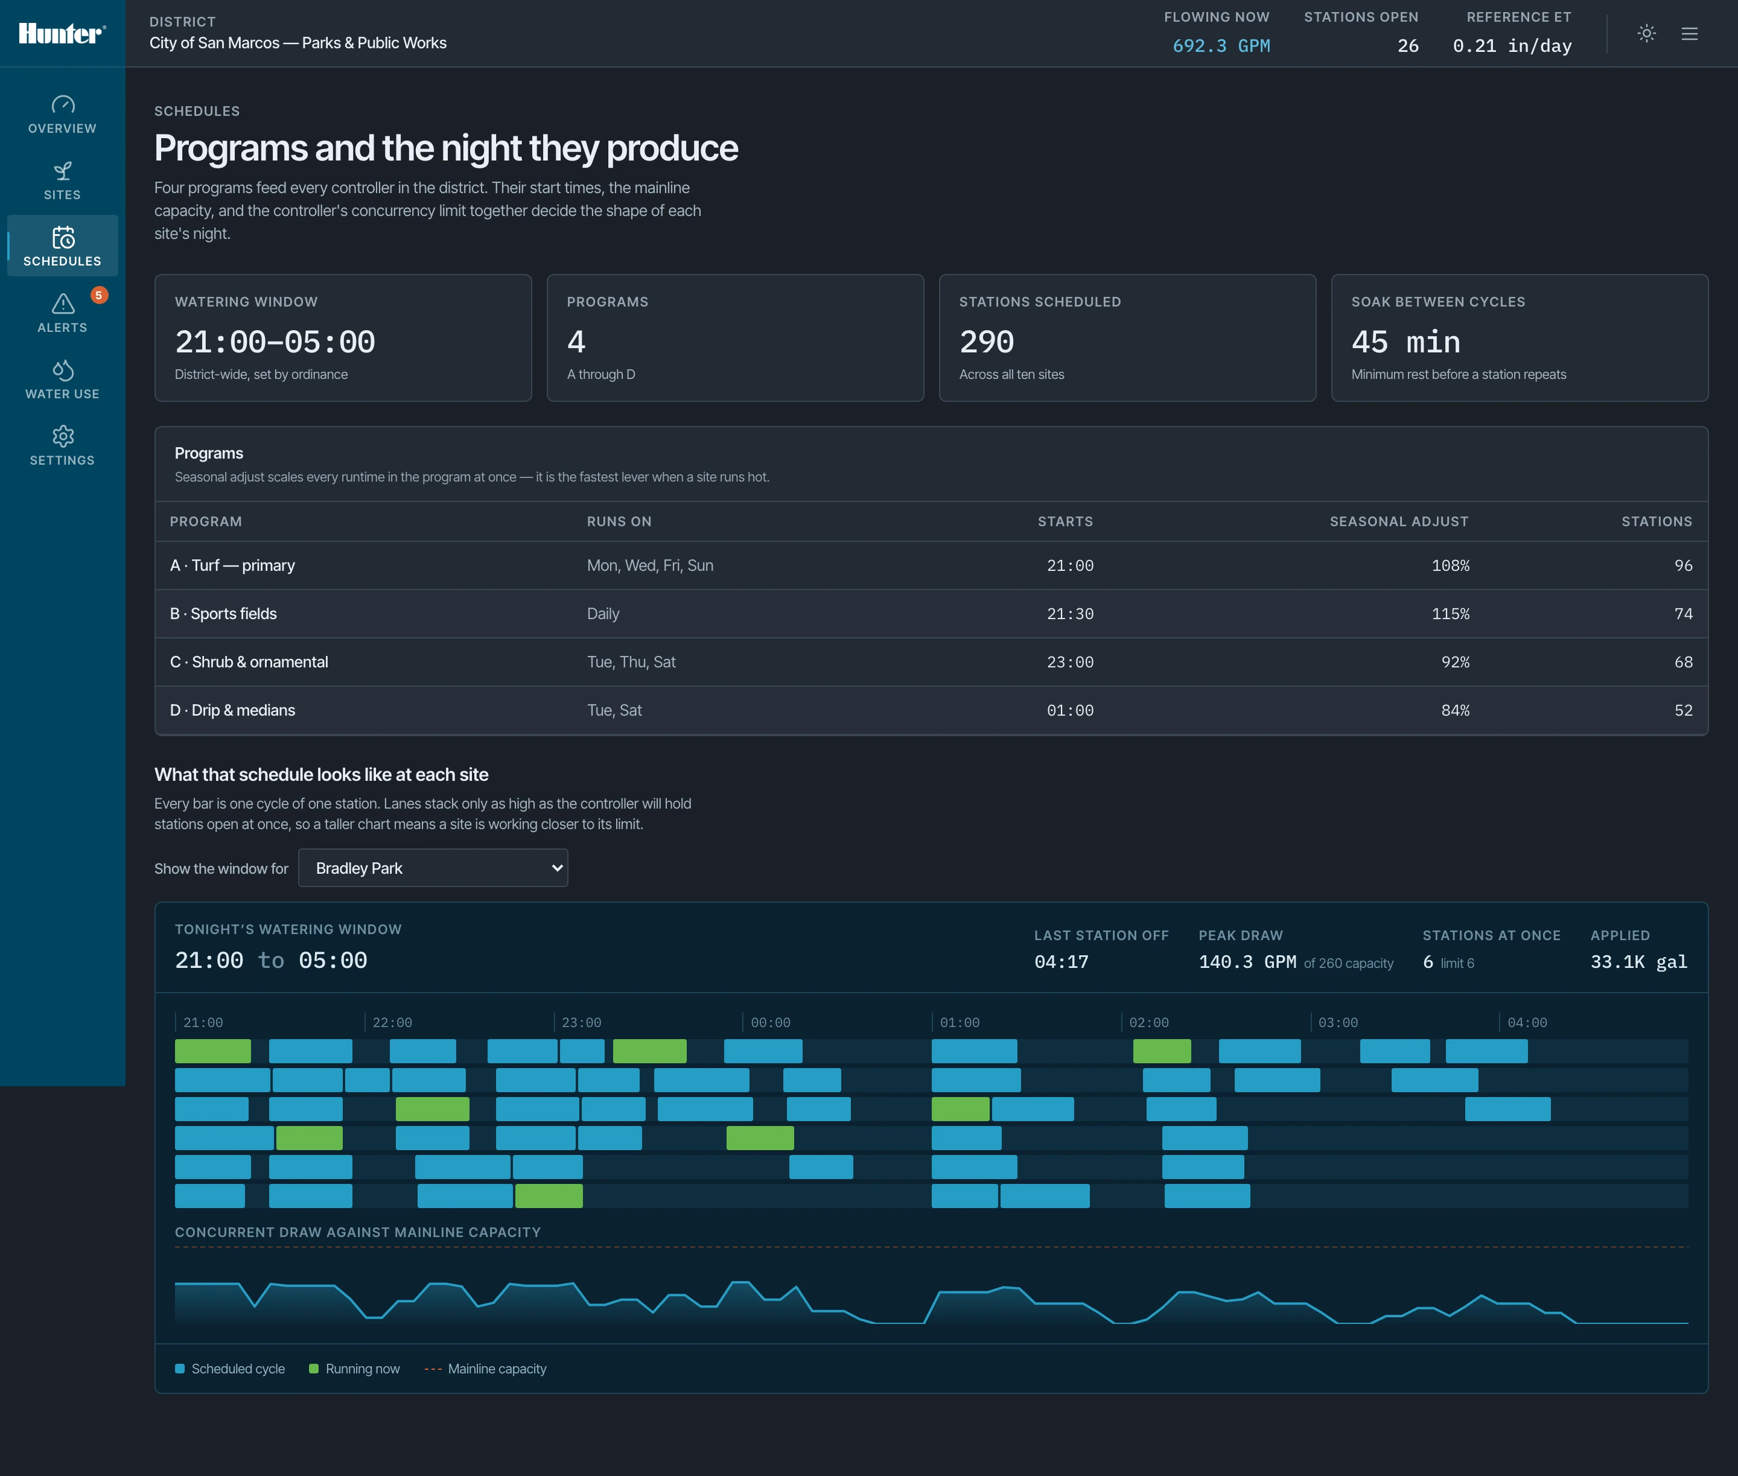The image size is (1738, 1476).
Task: Open the Alerts warning triangle icon
Action: point(63,304)
